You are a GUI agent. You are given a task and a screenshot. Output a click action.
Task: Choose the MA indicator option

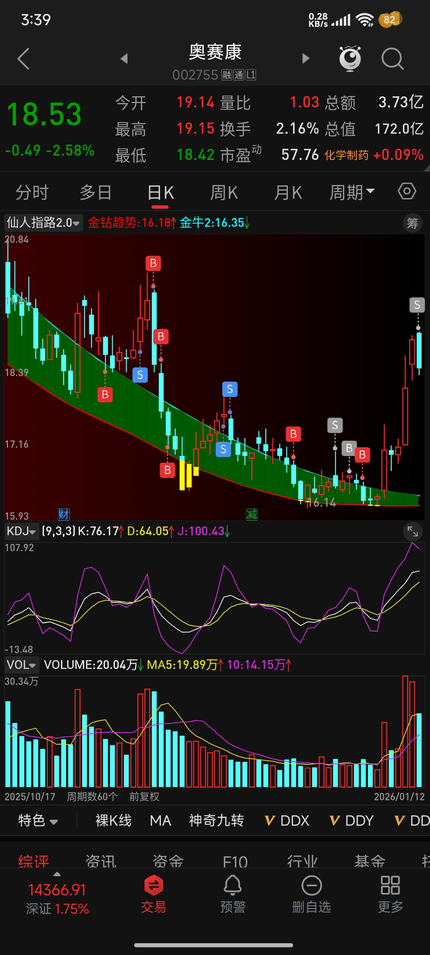(160, 821)
